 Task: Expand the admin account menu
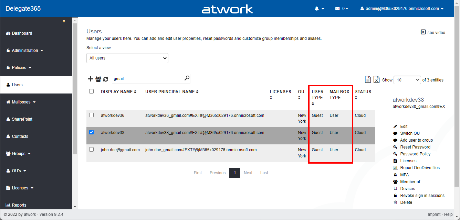pyautogui.click(x=401, y=9)
